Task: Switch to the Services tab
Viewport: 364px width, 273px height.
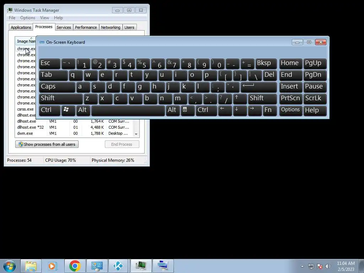Action: point(64,27)
